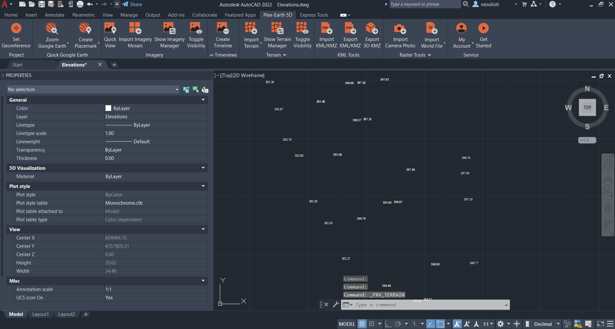Image resolution: width=615 pixels, height=329 pixels.
Task: Click the vsoulioti account name
Action: (x=490, y=4)
